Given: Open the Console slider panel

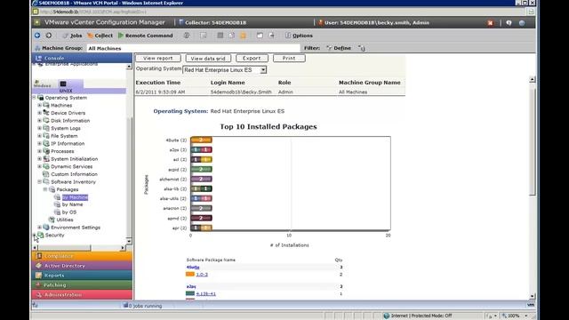Looking at the screenshot, I should point(82,58).
